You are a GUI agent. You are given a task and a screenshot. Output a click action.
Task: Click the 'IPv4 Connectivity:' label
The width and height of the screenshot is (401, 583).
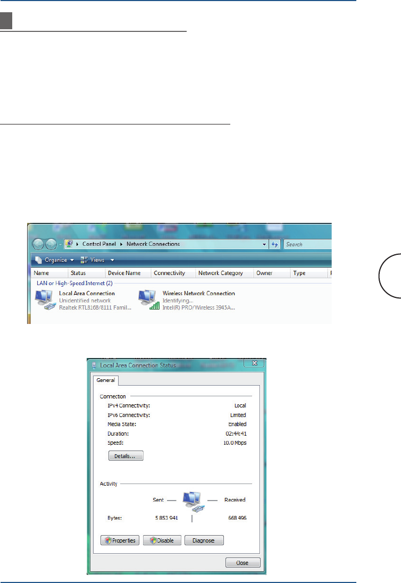click(129, 406)
